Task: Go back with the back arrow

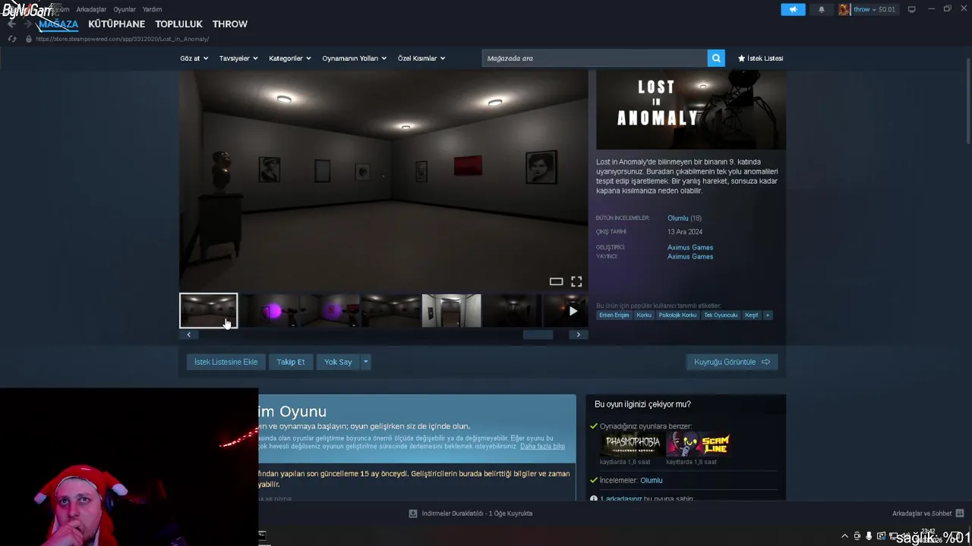Action: coord(11,24)
